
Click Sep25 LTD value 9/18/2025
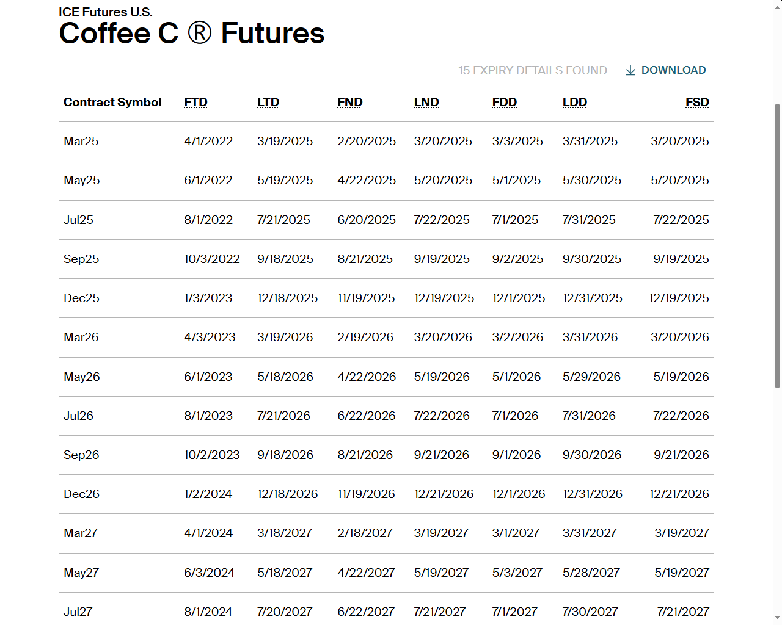point(285,259)
